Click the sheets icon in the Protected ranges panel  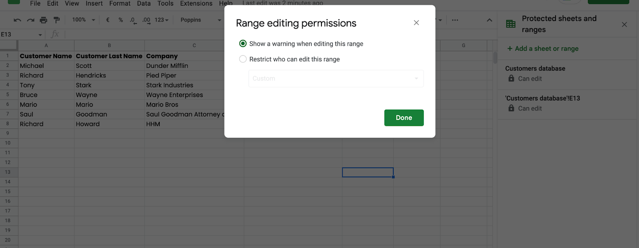point(511,24)
